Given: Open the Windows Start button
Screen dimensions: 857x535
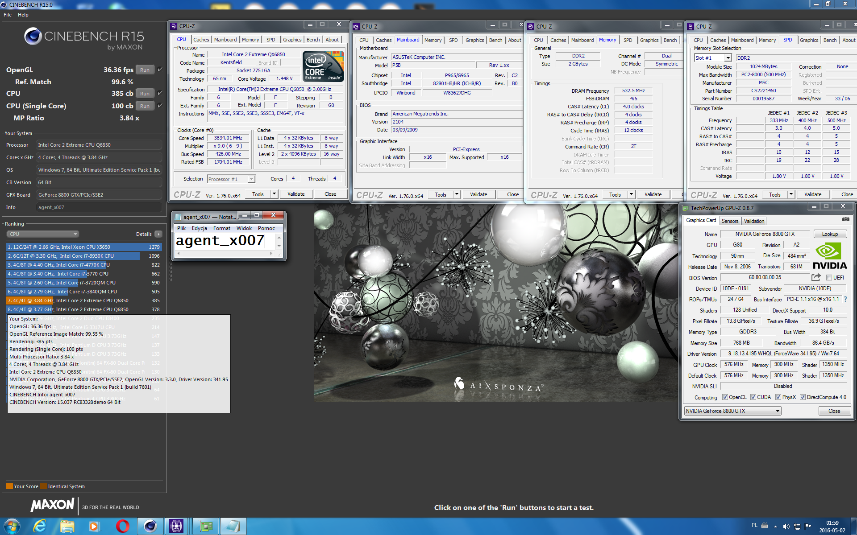Looking at the screenshot, I should 11,527.
